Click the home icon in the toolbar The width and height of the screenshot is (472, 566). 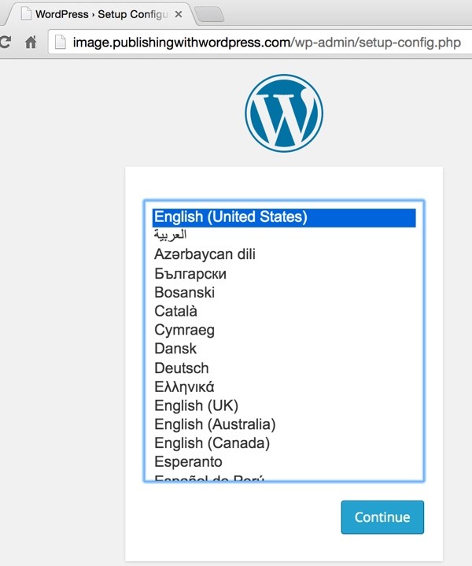click(31, 43)
